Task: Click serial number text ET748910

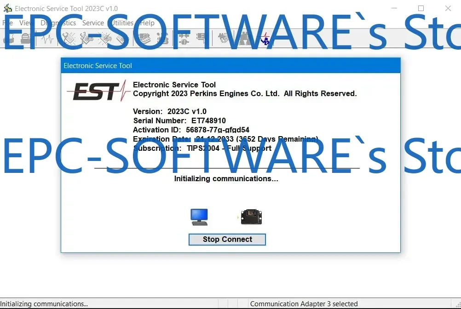Action: click(208, 121)
